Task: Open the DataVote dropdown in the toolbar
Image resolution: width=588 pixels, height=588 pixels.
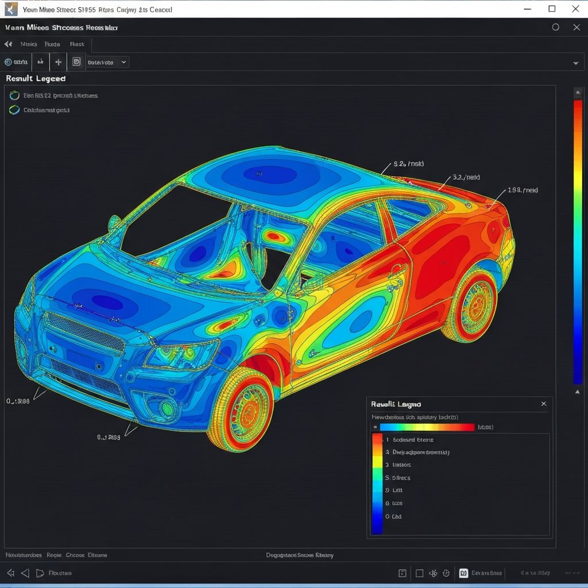Action: 107,62
